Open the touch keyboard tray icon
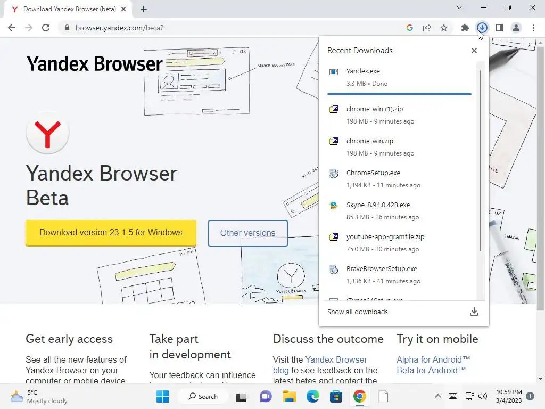Screen dimensions: 545x409 (x=453, y=396)
